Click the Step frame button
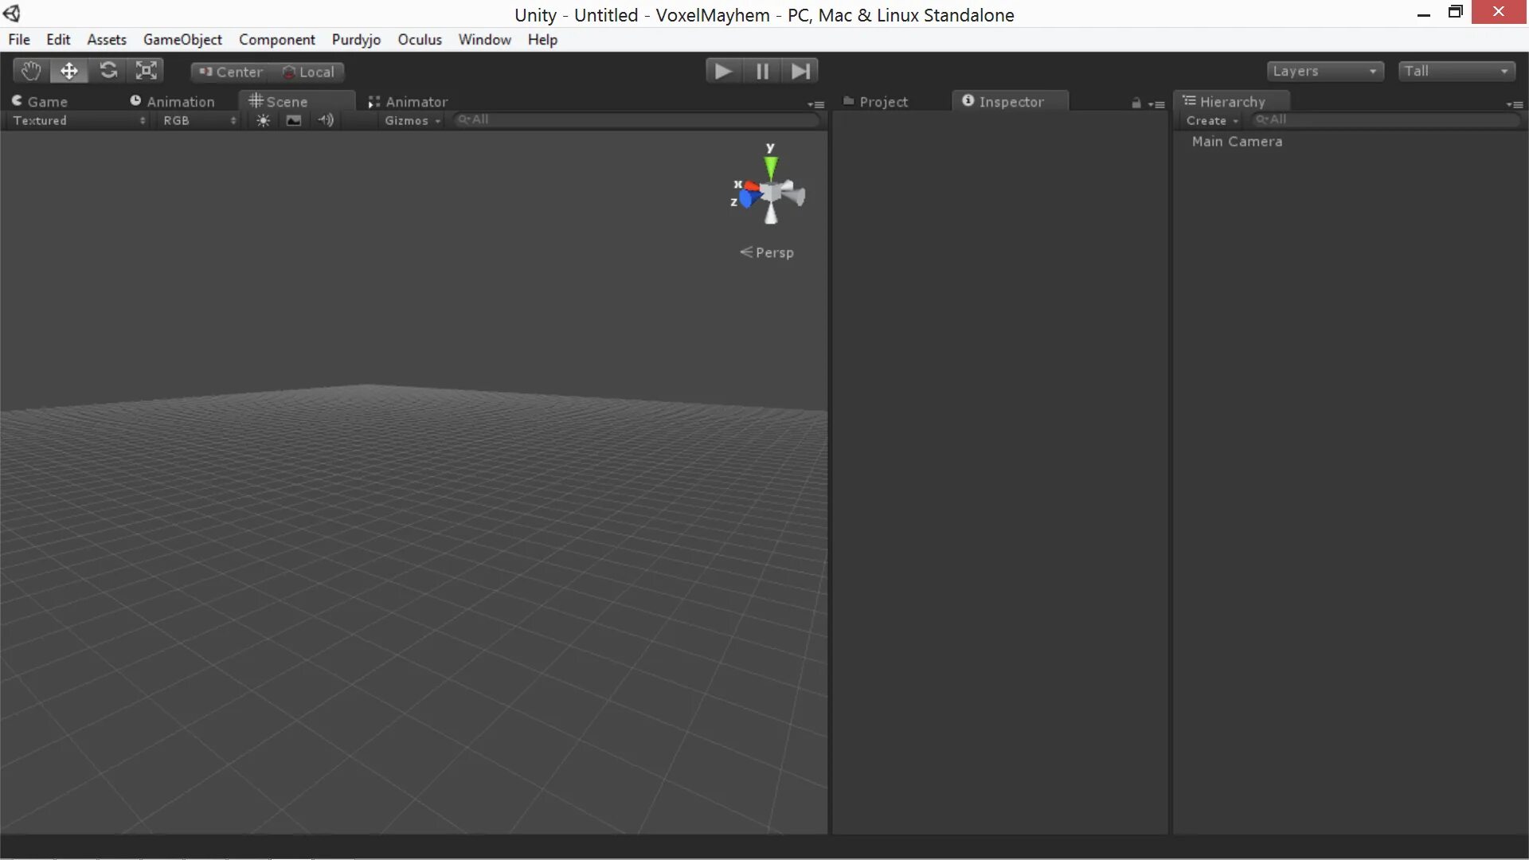The image size is (1529, 860). click(800, 72)
